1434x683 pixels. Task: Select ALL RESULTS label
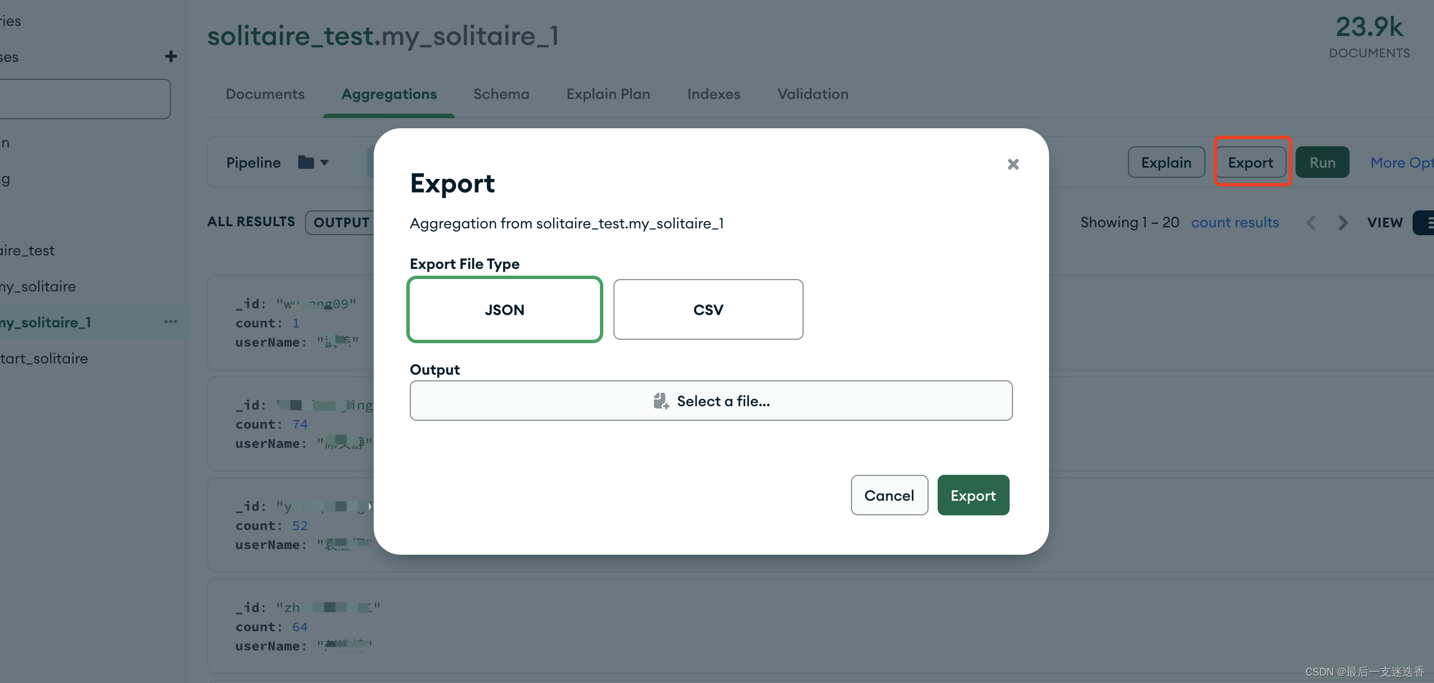pyautogui.click(x=251, y=222)
